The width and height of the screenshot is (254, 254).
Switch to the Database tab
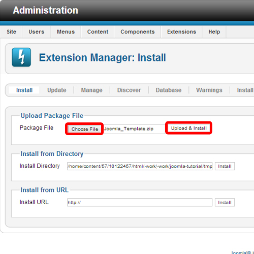169,90
